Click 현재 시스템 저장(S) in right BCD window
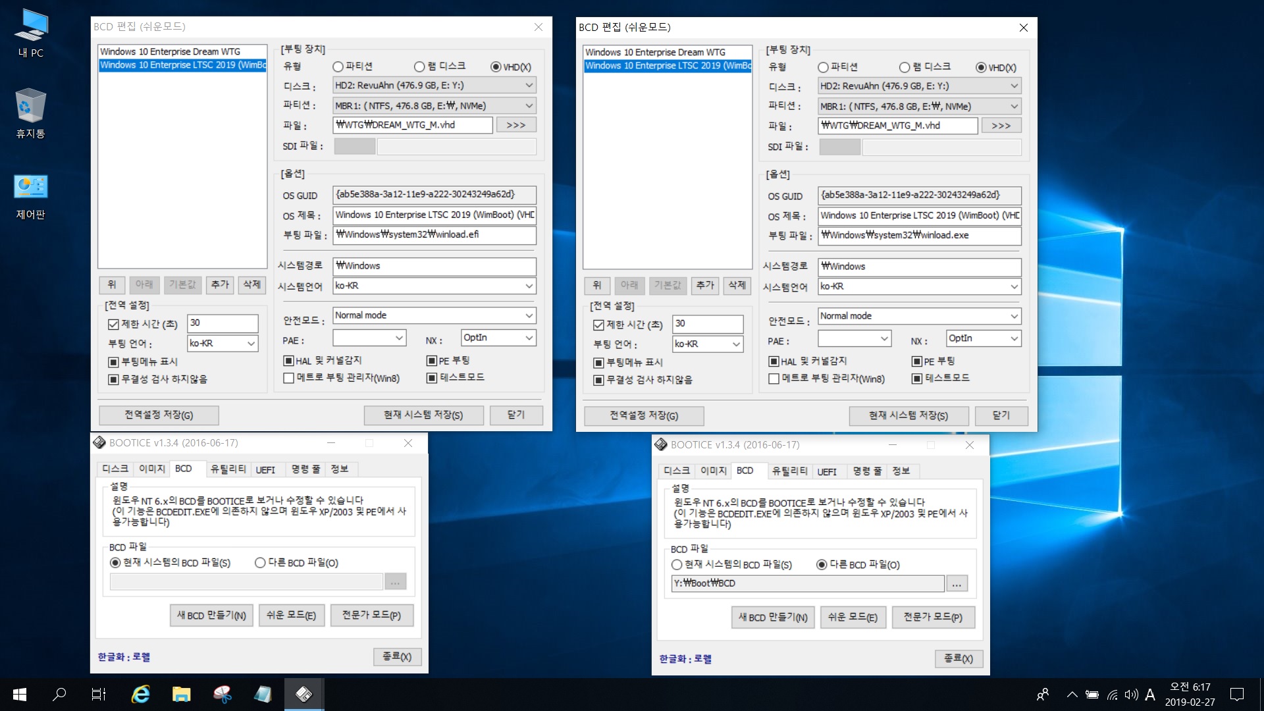The height and width of the screenshot is (711, 1264). (908, 415)
